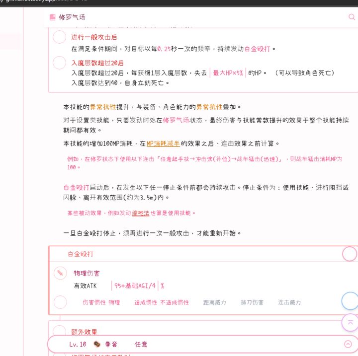Click the 入魔层数超过20后 heading
The height and width of the screenshot is (356, 358).
(97, 63)
